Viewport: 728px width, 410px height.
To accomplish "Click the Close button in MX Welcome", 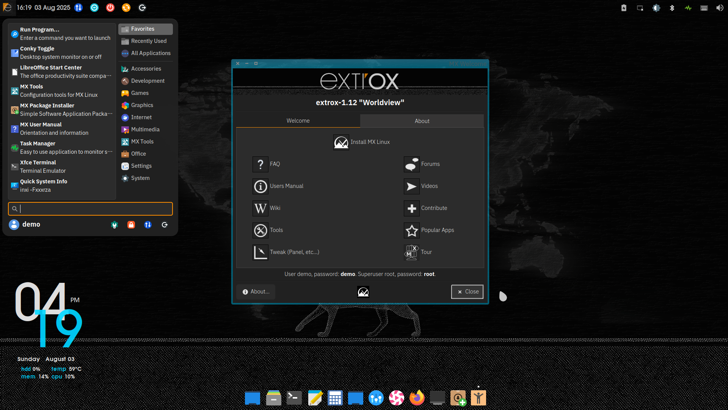I will point(467,292).
